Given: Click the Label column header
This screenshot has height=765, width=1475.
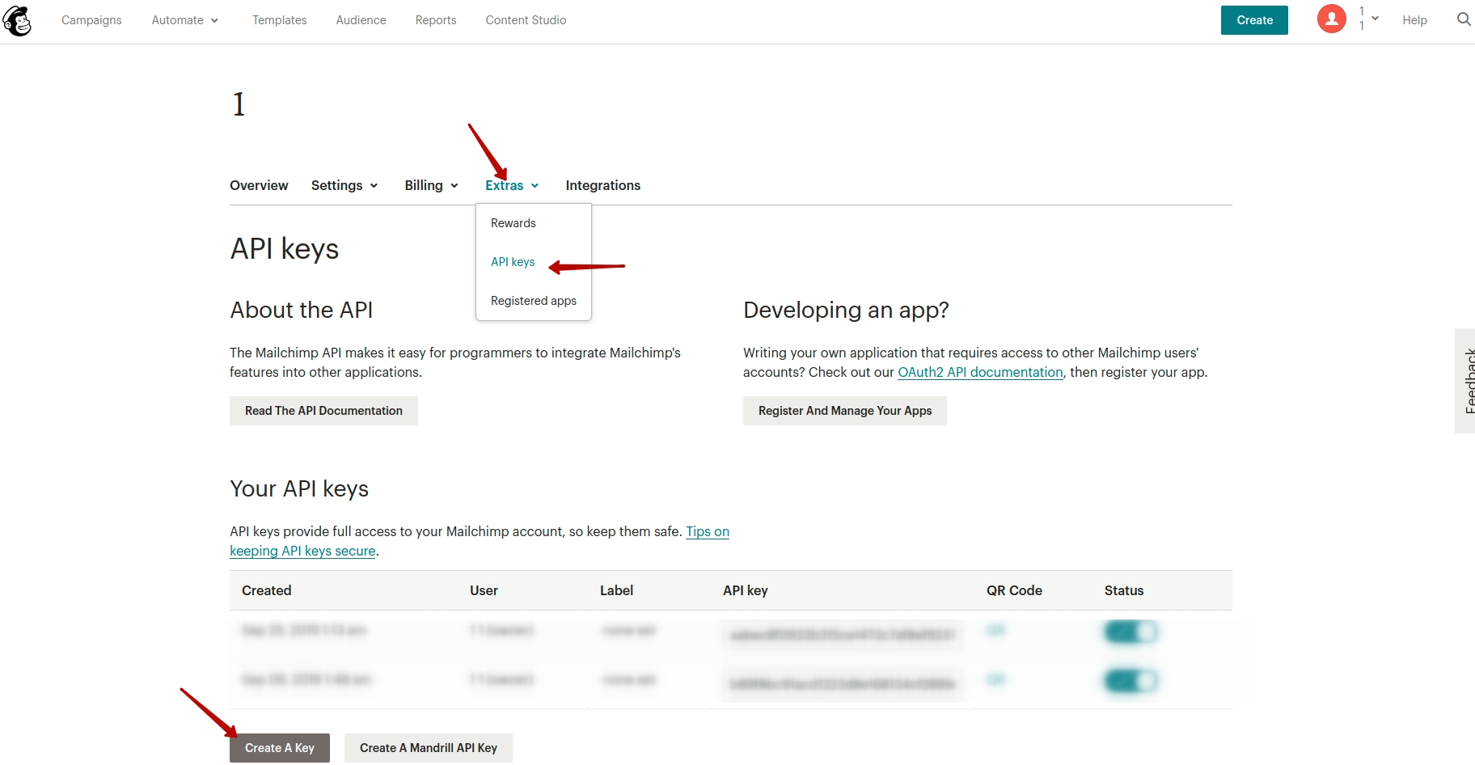Looking at the screenshot, I should [x=616, y=590].
